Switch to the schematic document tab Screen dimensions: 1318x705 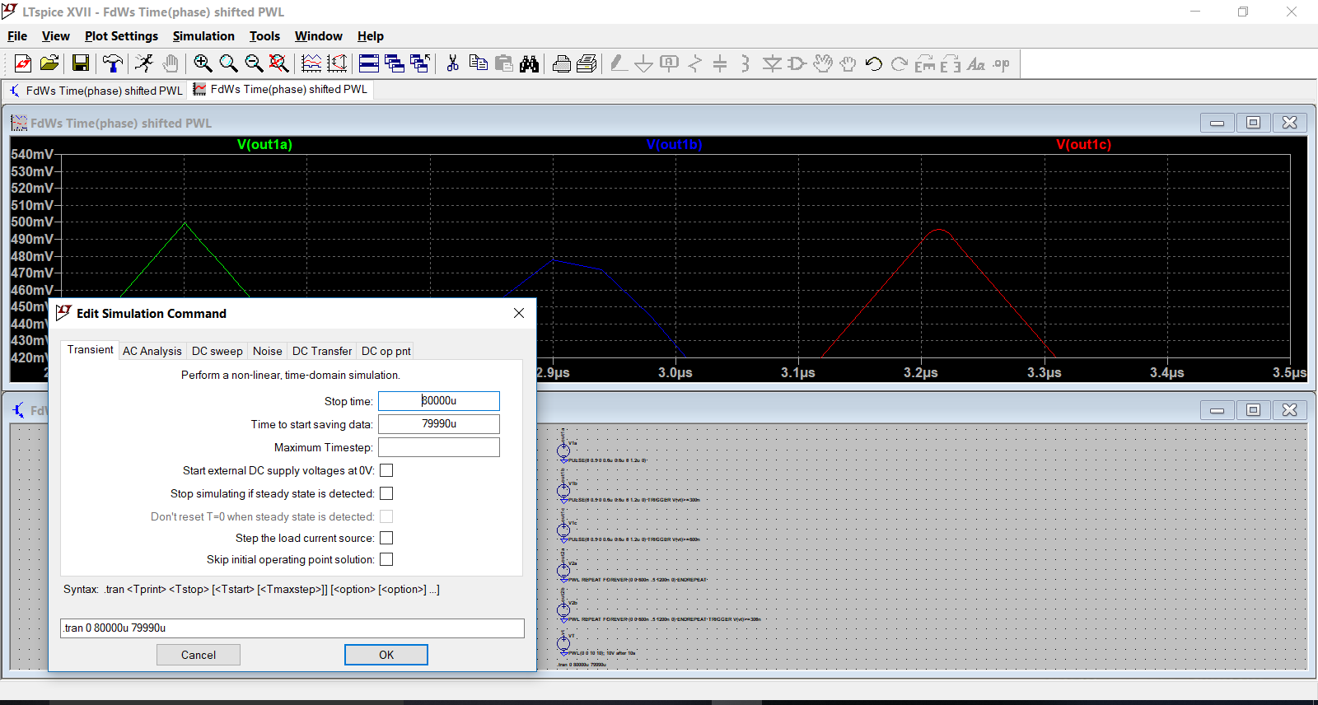point(96,91)
